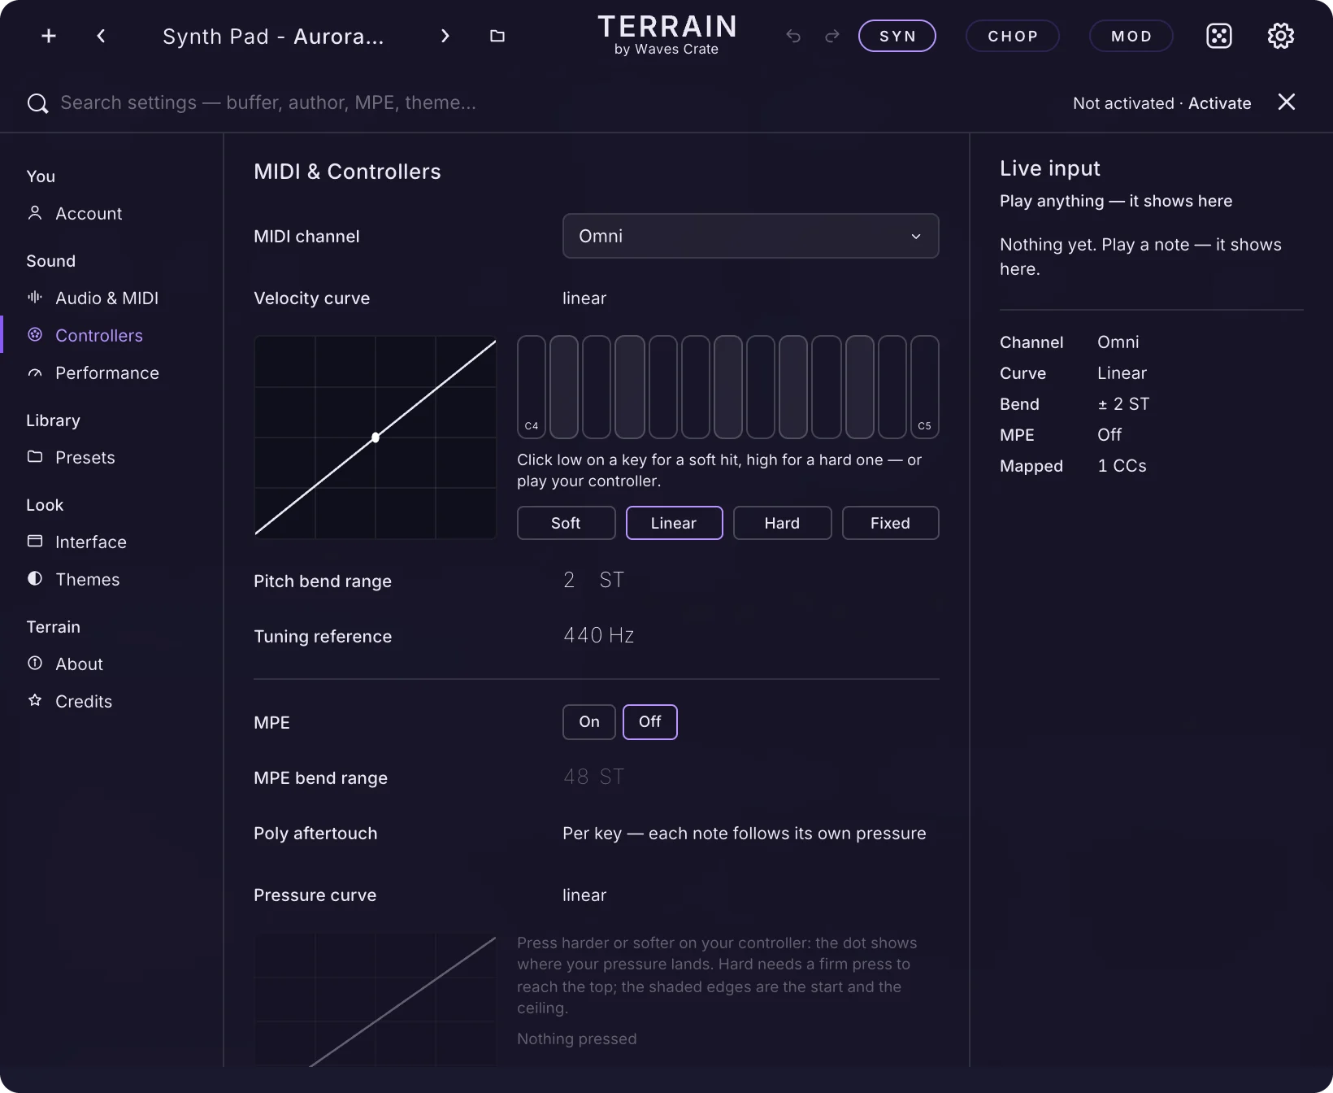The width and height of the screenshot is (1333, 1093).
Task: Focus the Search settings field
Action: (x=268, y=103)
